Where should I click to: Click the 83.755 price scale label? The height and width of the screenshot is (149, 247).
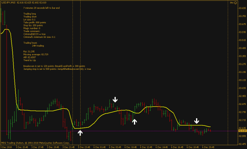click(242, 16)
